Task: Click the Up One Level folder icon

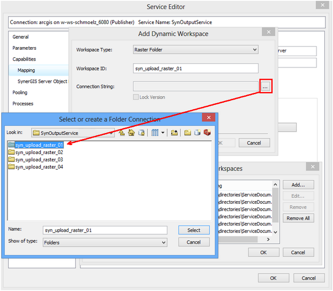Action: click(x=122, y=133)
